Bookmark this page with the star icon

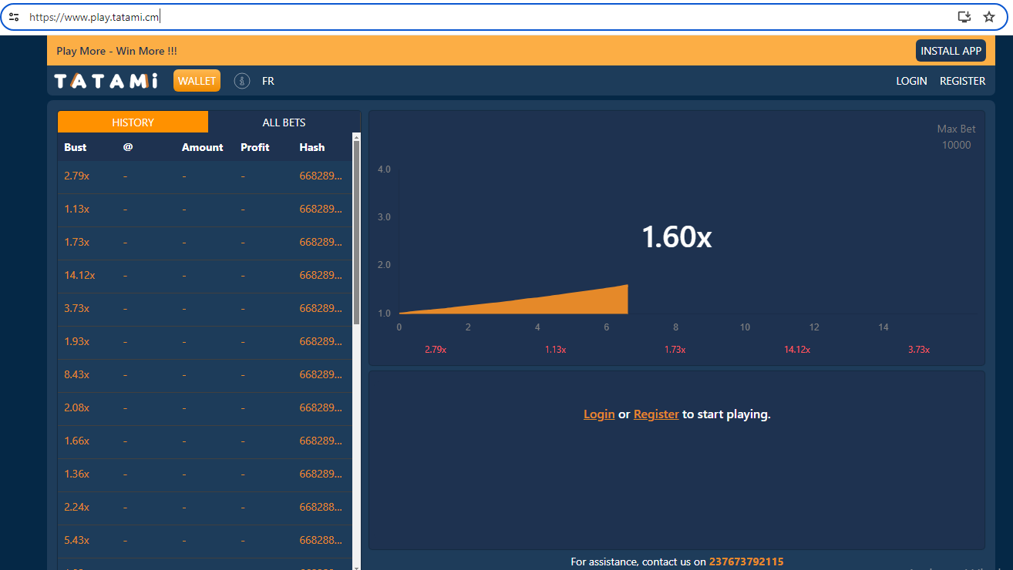(989, 17)
